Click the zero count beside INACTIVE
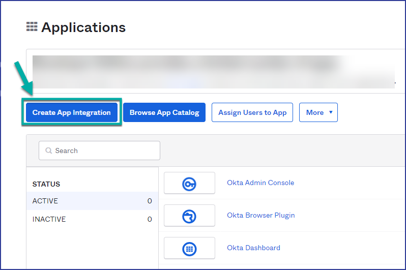 (150, 219)
